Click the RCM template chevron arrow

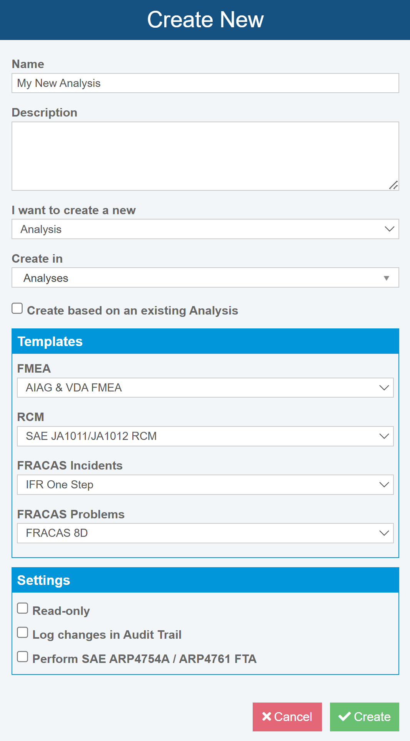coord(384,436)
